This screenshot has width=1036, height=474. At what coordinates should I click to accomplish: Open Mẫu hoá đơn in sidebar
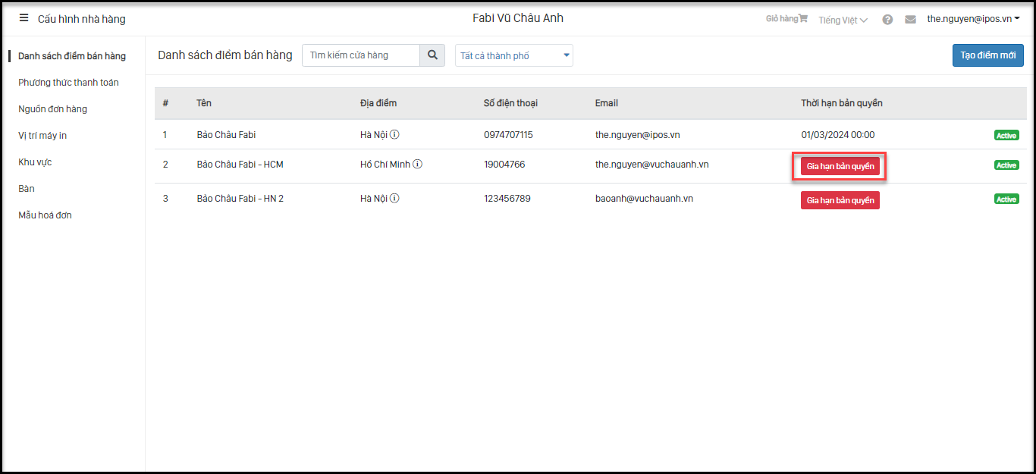[45, 215]
